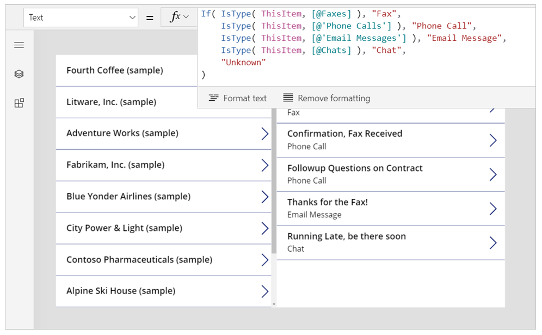Viewport: 542px width, 335px height.
Task: Click the "Unknown" string in formula
Action: 243,62
